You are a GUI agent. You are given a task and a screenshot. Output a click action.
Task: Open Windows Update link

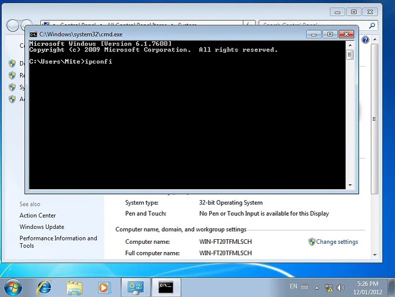coord(42,227)
